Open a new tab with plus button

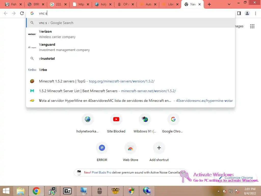click(209, 4)
